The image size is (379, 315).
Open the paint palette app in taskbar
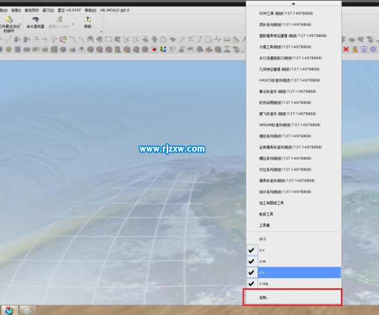(28, 310)
